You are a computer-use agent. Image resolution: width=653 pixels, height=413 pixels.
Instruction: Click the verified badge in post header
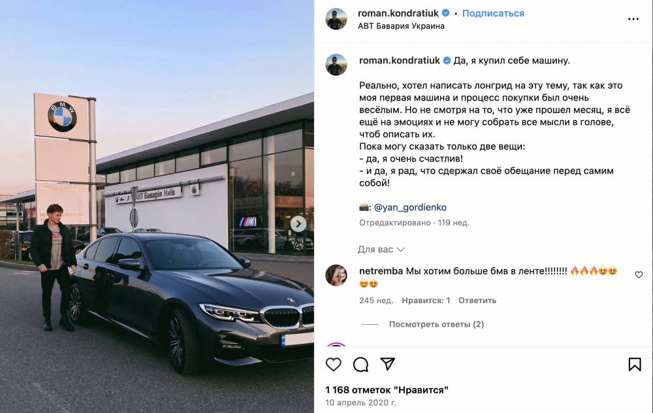(445, 13)
